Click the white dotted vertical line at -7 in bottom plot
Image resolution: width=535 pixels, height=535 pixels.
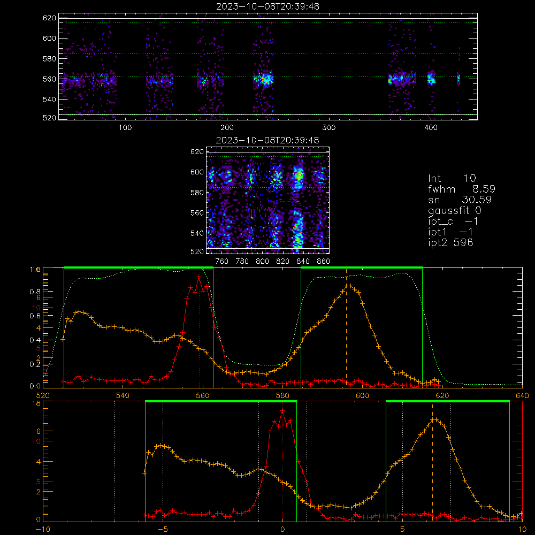pyautogui.click(x=114, y=461)
